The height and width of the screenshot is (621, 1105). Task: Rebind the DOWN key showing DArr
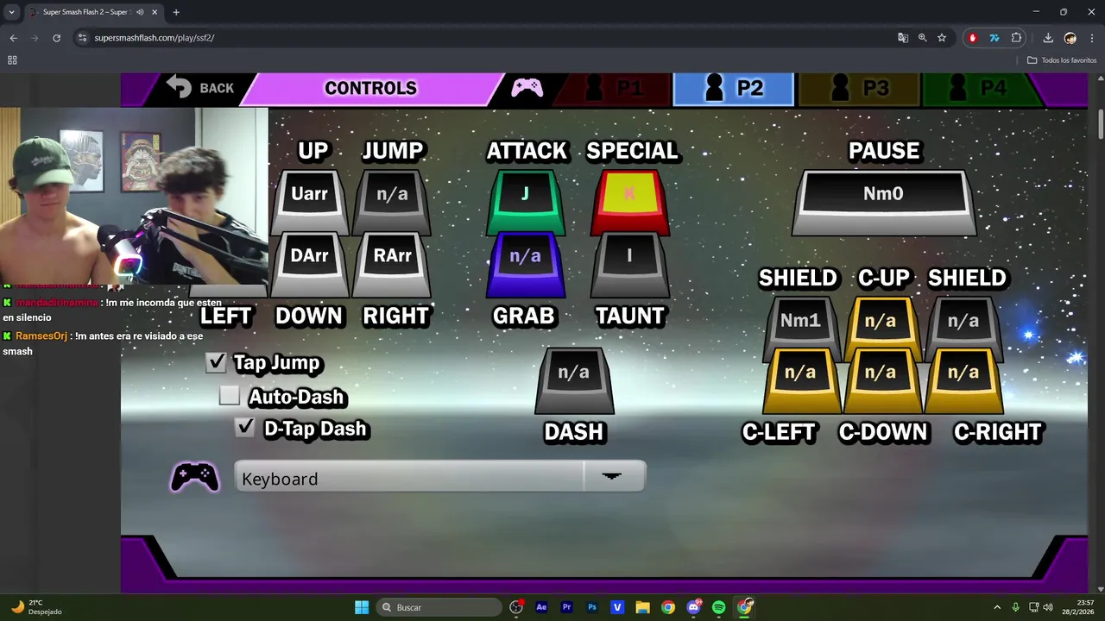[x=309, y=263]
